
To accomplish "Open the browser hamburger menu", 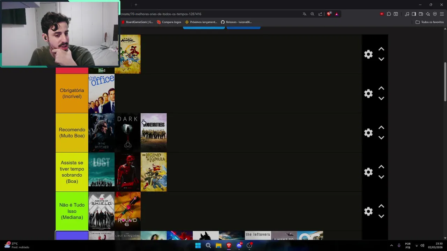I will [x=442, y=14].
